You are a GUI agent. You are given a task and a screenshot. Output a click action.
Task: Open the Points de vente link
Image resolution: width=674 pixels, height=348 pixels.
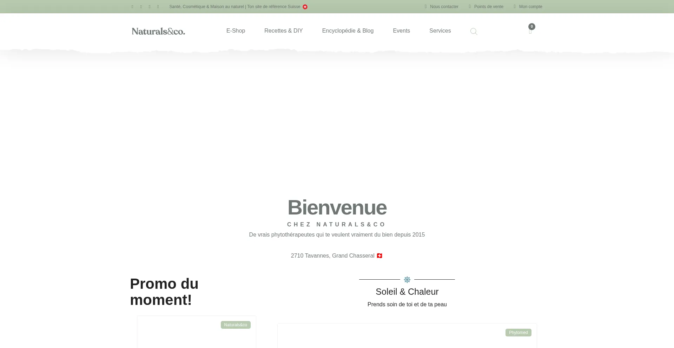tap(486, 7)
